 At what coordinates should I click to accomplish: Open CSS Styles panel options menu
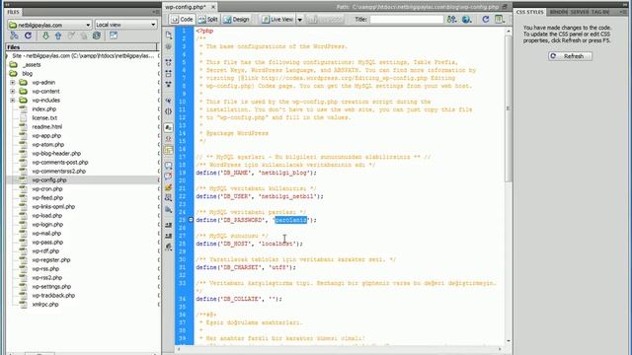[x=623, y=12]
